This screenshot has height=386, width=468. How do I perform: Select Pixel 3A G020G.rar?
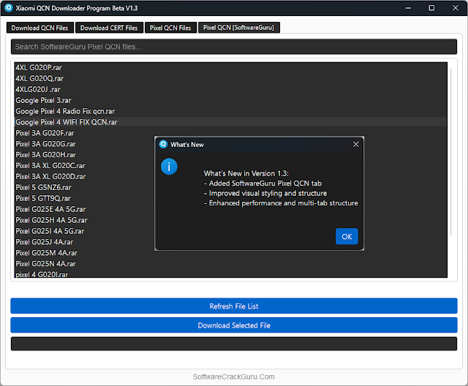click(x=230, y=144)
